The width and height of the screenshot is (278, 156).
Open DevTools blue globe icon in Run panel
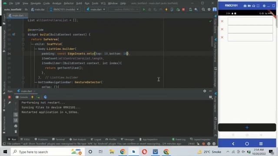point(45,97)
